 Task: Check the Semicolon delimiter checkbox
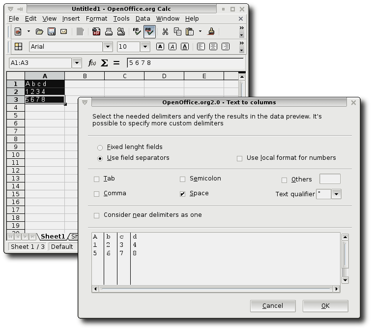pyautogui.click(x=182, y=179)
